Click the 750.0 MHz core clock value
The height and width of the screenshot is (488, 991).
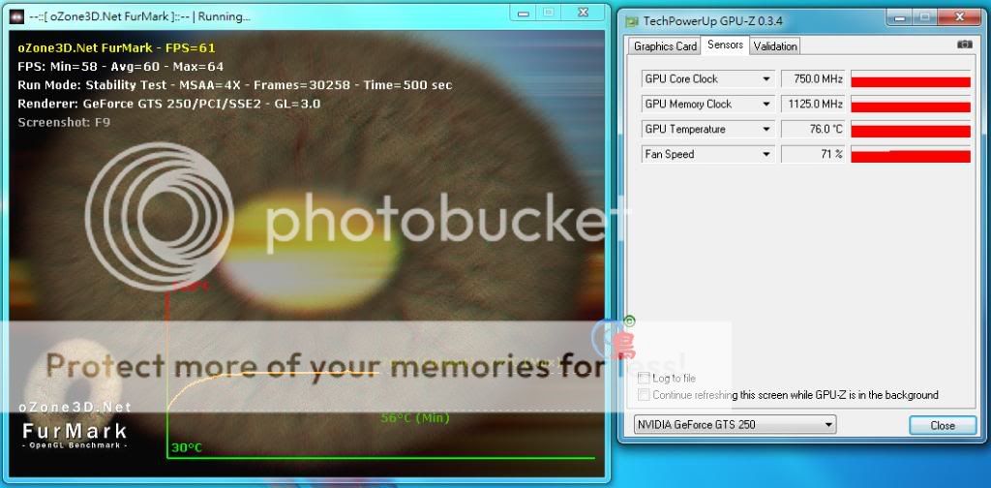tap(812, 79)
